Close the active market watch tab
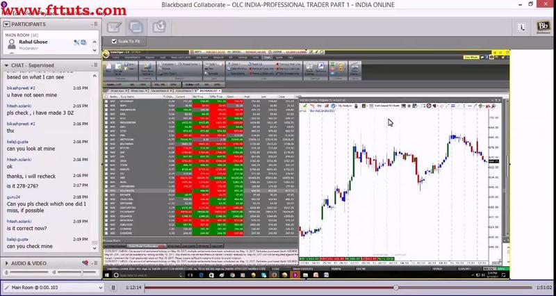 [x=220, y=91]
